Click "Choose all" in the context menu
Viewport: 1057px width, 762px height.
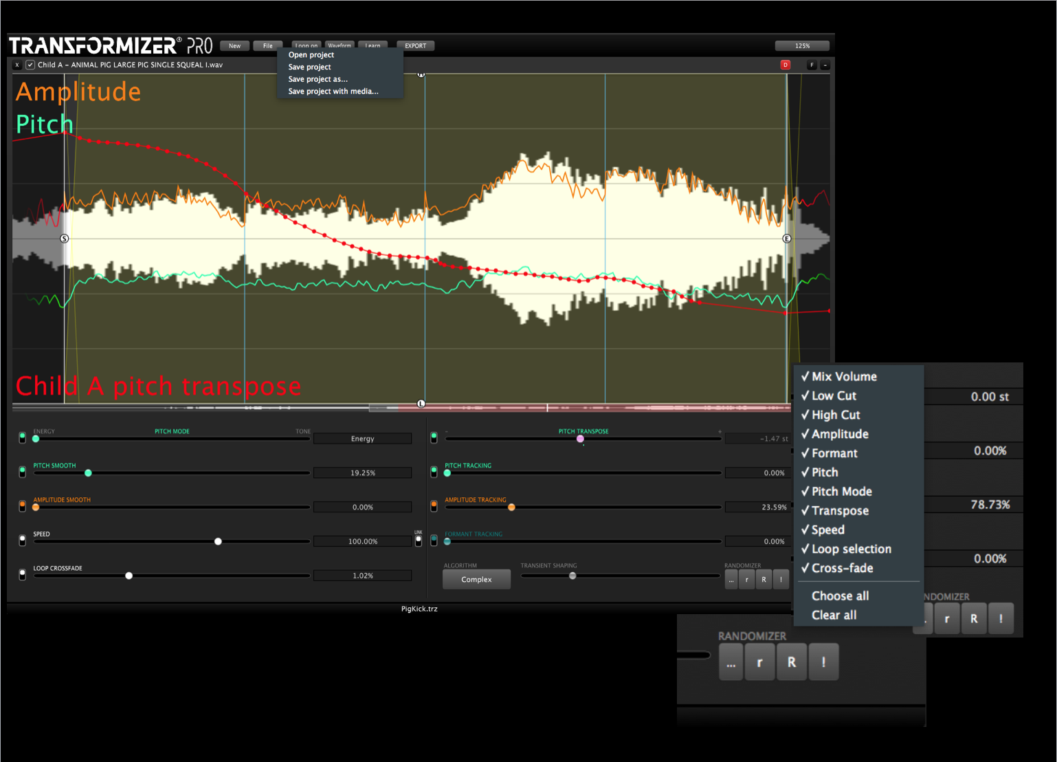[840, 596]
